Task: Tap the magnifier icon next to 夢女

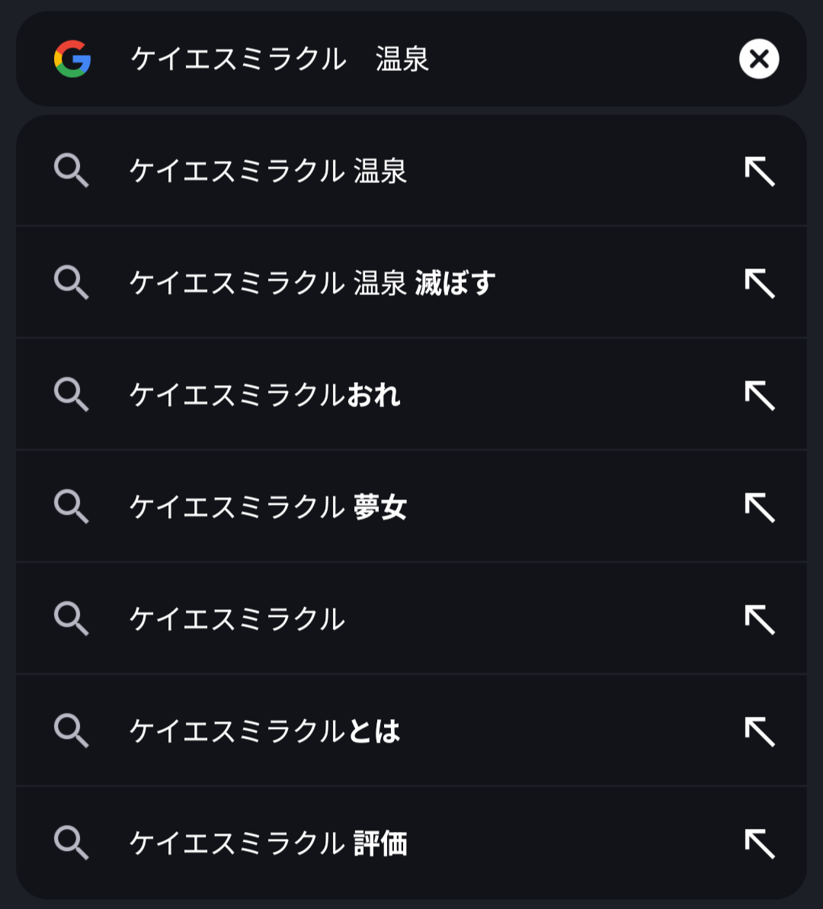Action: [72, 507]
